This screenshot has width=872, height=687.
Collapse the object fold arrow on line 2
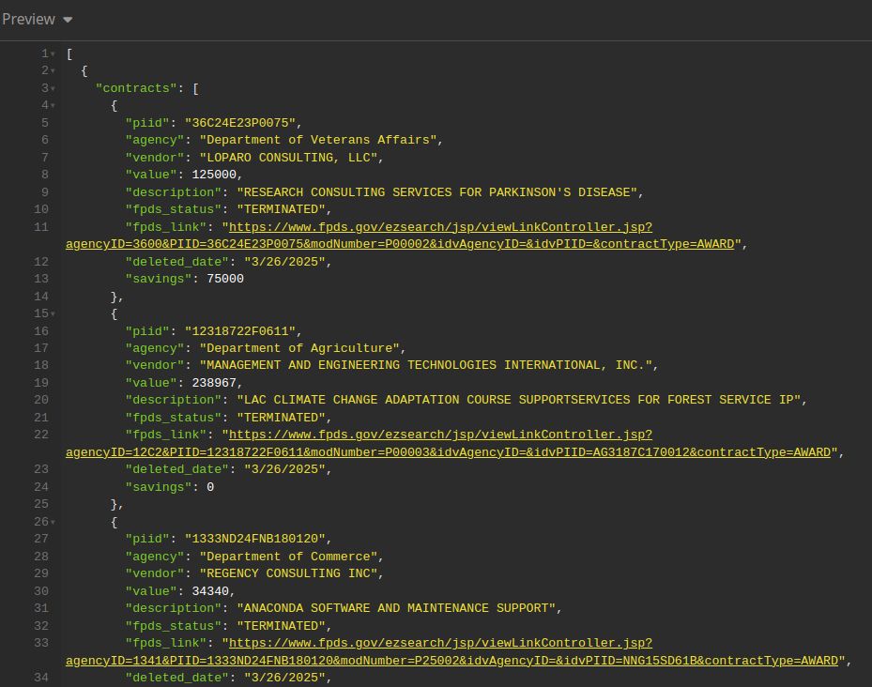[54, 70]
